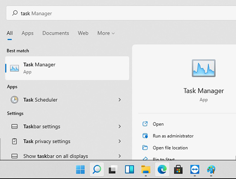Click the large Task Manager preview icon
Viewport: 236px width, 179px height.
(203, 68)
